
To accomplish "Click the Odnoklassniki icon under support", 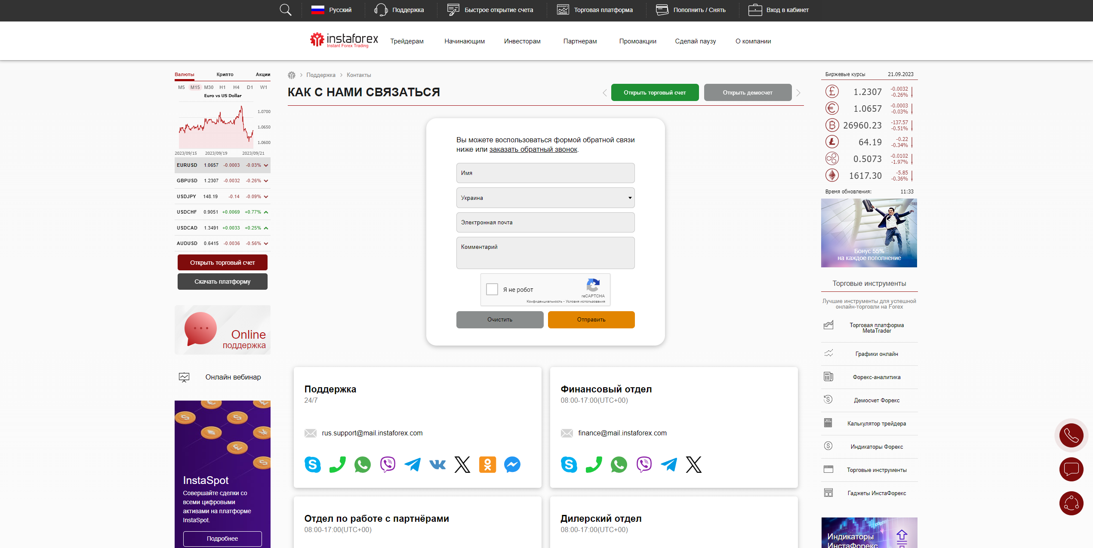I will 487,464.
